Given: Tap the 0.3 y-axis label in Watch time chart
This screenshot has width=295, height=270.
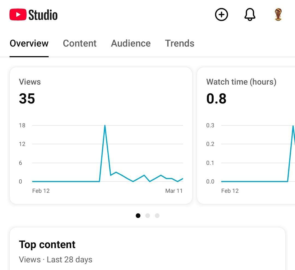Looking at the screenshot, I should [x=210, y=125].
